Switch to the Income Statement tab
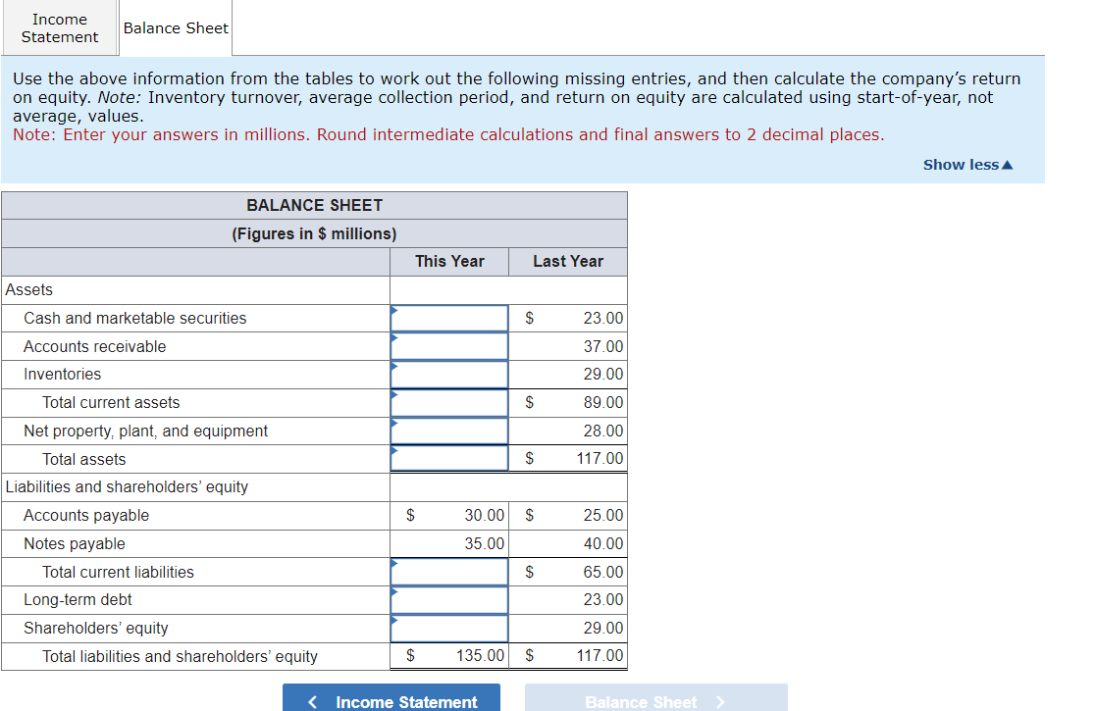This screenshot has width=1095, height=711. pos(60,27)
